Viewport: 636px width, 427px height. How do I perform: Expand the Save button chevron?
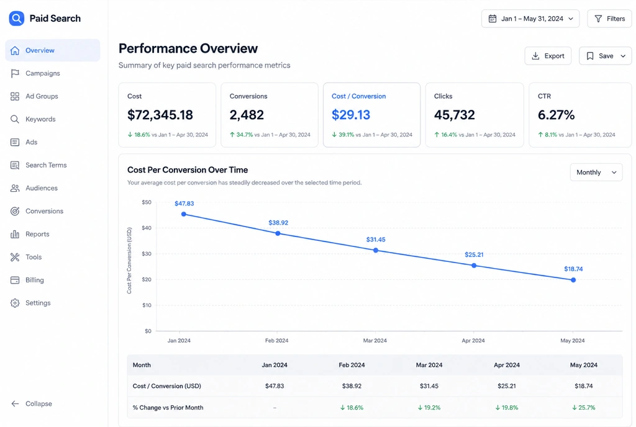click(623, 56)
